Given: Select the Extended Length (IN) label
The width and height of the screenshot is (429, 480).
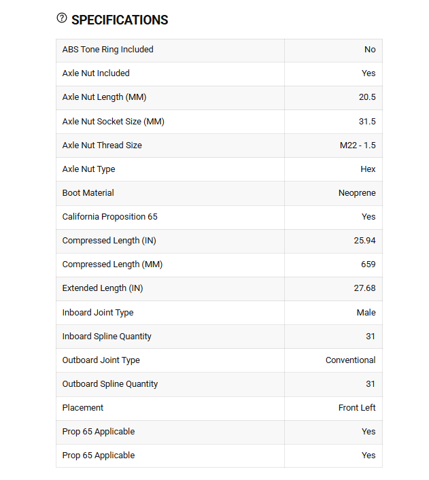Looking at the screenshot, I should 103,288.
